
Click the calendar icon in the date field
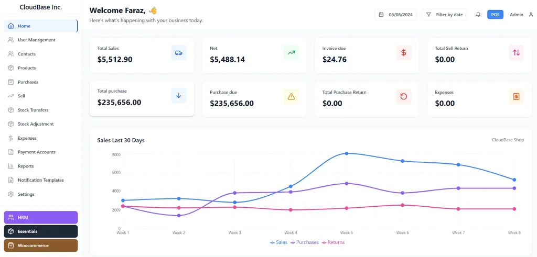point(382,15)
